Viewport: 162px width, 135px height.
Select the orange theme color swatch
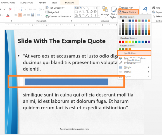(x=149, y=21)
